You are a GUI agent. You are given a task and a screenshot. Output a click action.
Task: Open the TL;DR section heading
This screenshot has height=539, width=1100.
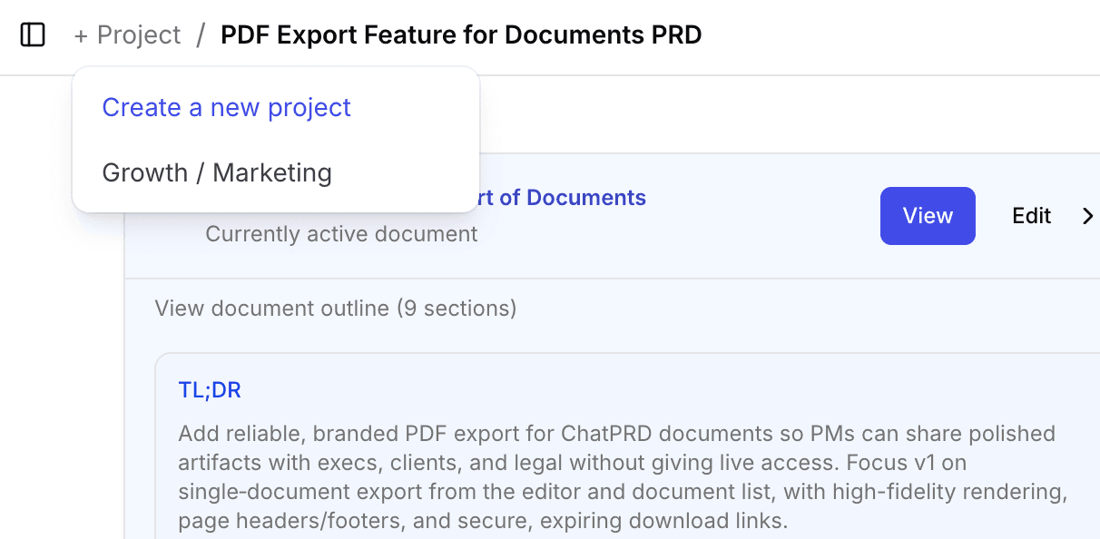click(x=210, y=389)
